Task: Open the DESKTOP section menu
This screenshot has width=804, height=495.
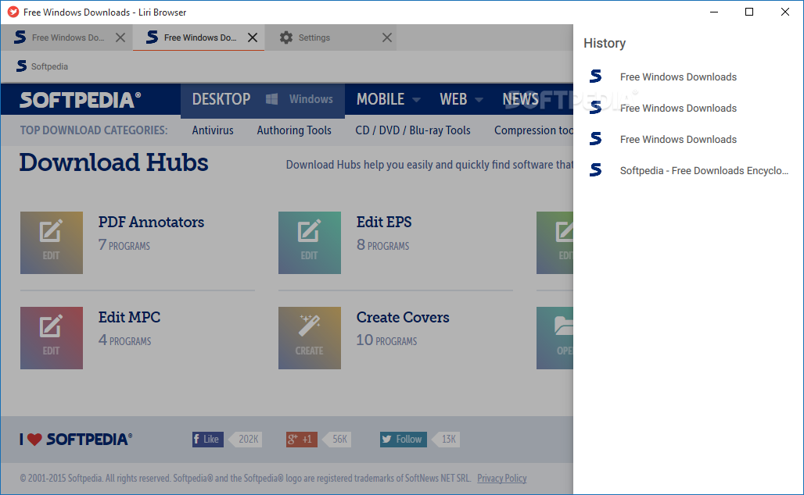Action: click(221, 99)
